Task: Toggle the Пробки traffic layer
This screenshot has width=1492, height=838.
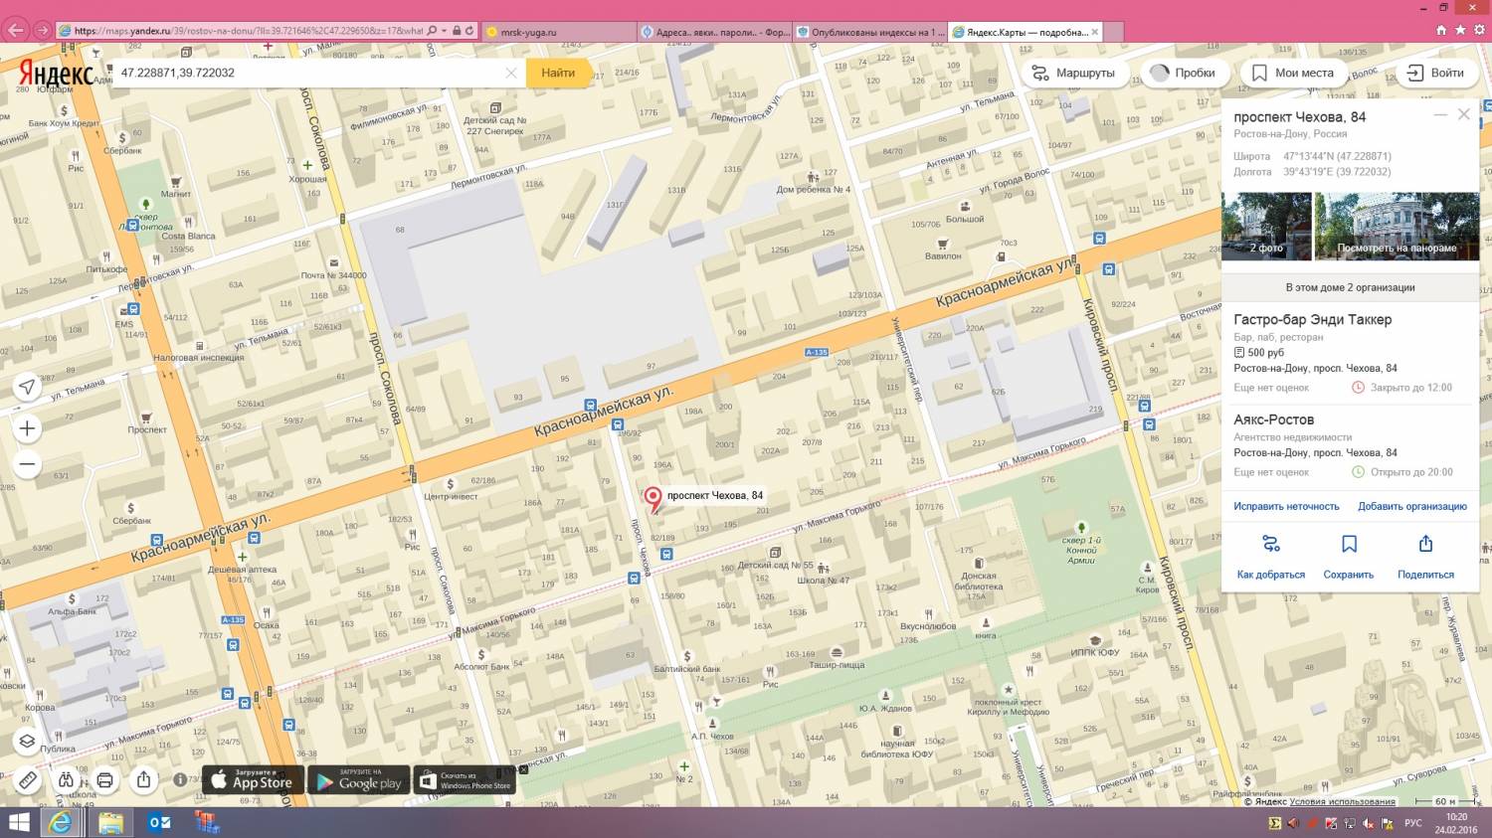Action: (1183, 73)
